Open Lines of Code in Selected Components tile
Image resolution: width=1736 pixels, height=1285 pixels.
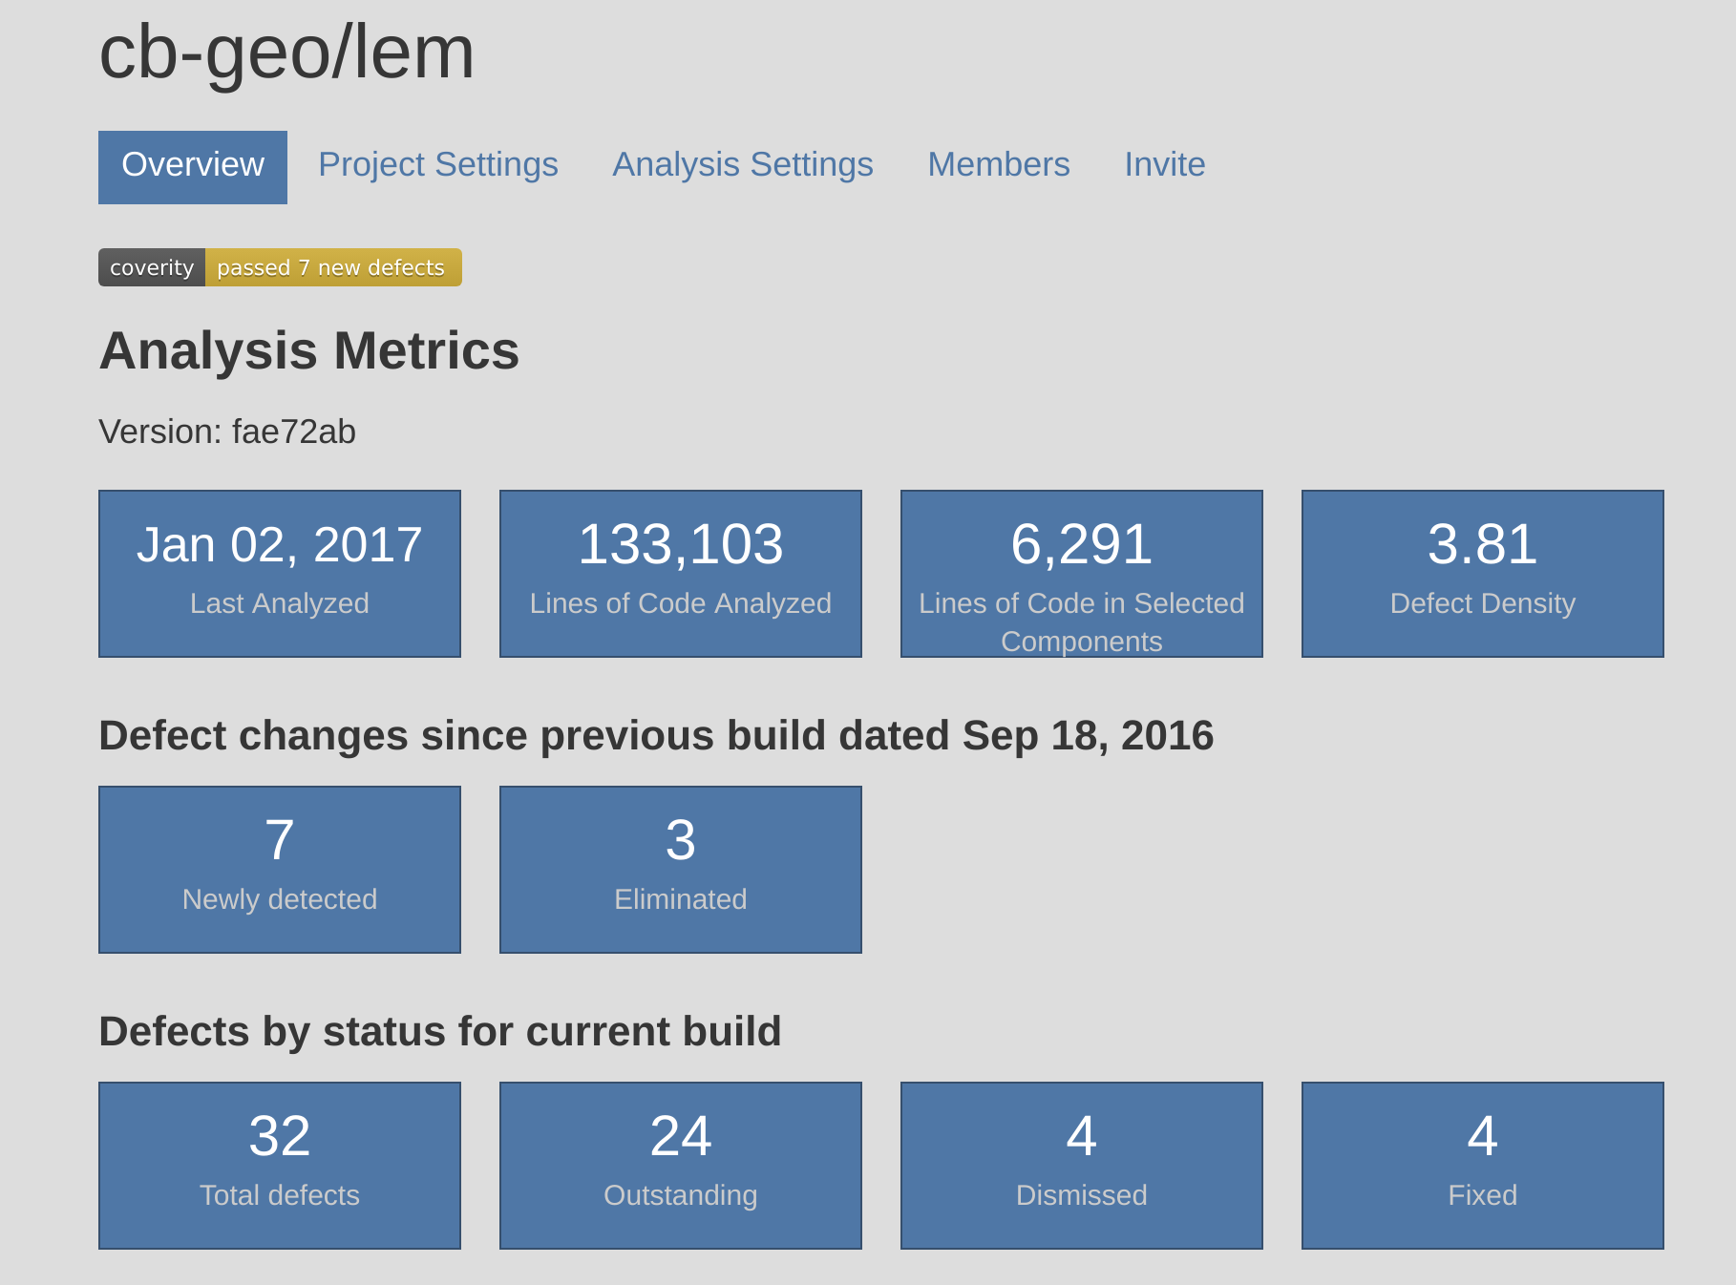click(1082, 574)
